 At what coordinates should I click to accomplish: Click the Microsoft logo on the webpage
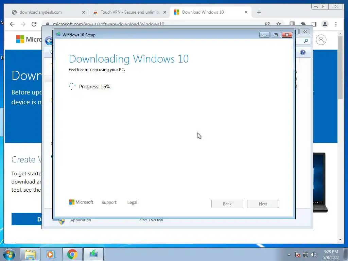[x=29, y=39]
